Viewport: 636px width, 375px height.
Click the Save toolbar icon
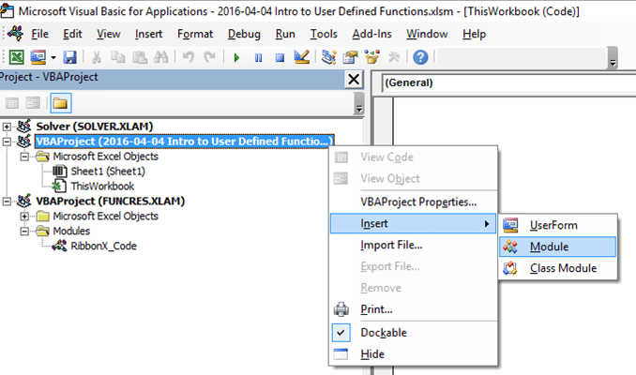[69, 57]
